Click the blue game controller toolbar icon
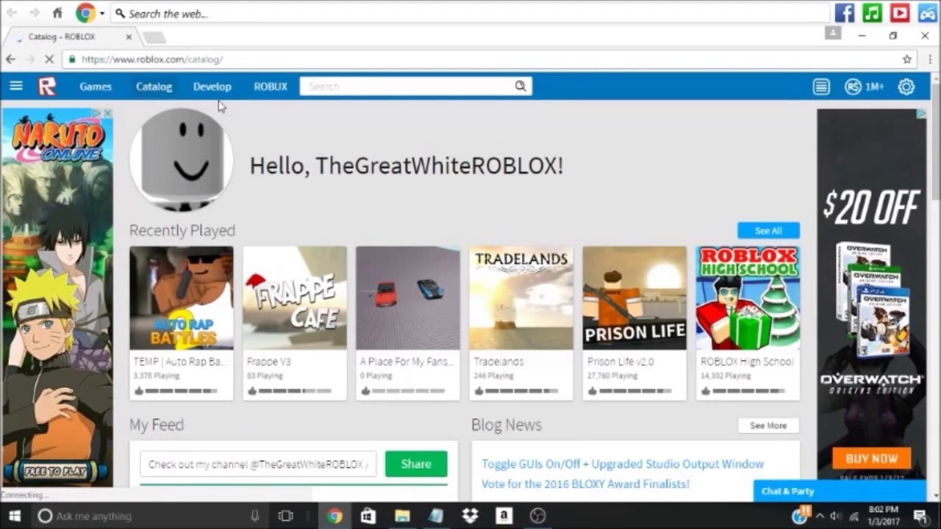 pyautogui.click(x=926, y=12)
